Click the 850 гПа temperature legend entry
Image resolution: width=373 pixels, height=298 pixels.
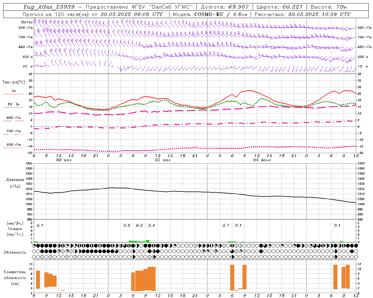tap(13, 118)
